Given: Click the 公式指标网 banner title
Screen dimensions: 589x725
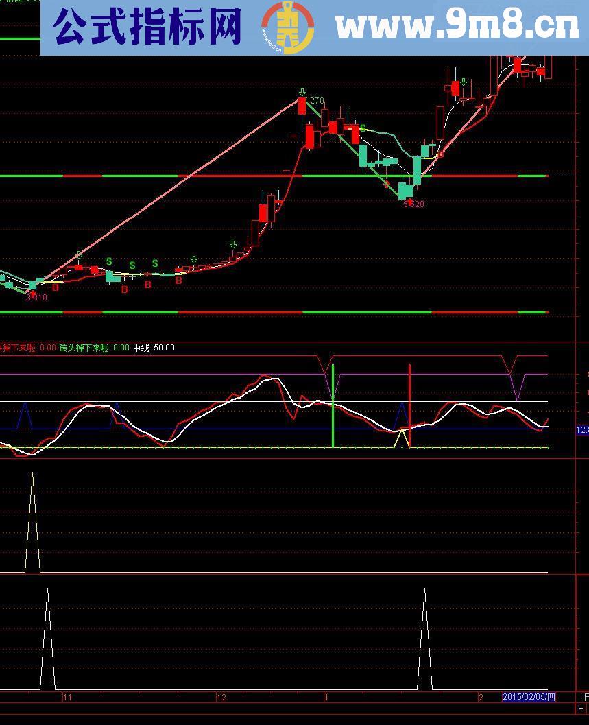Looking at the screenshot, I should [x=147, y=27].
